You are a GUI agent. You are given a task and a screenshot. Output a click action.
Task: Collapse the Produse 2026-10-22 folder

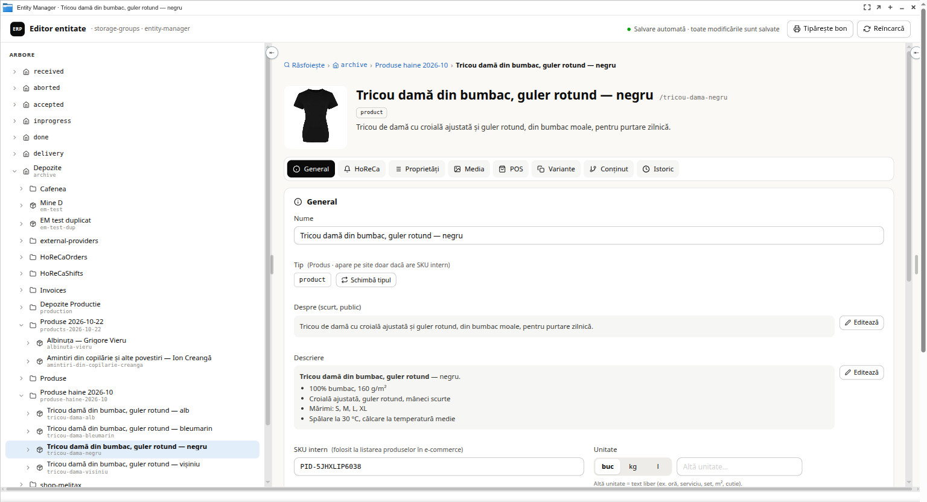point(21,325)
